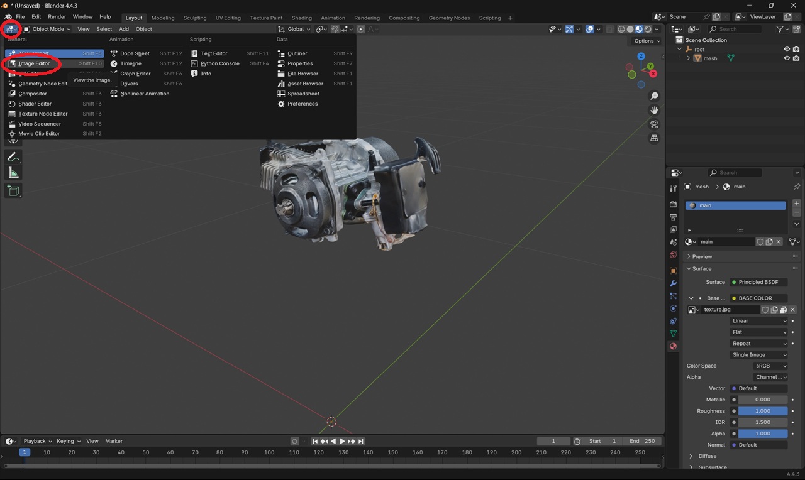Select the Measure tool in toolbar
Screen dimensions: 805x480
coord(13,173)
